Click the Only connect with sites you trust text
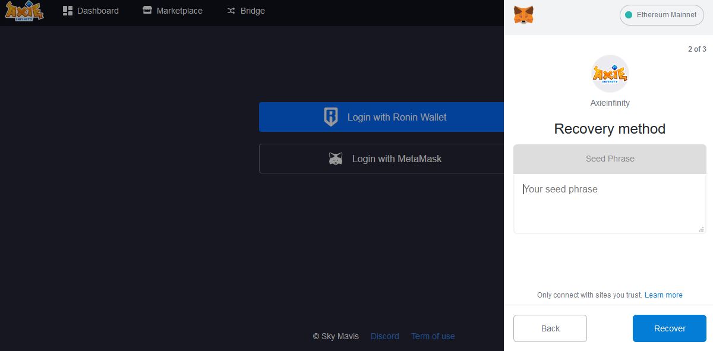Screen dimensions: 713x351 tap(589, 295)
